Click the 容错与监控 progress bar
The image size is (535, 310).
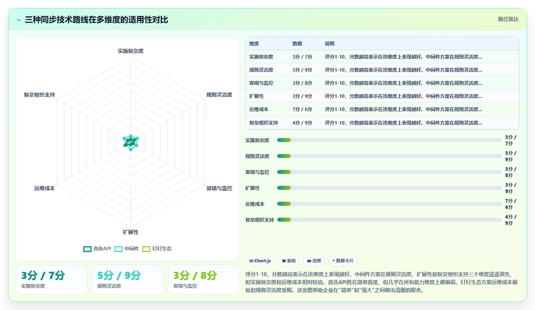pos(389,172)
